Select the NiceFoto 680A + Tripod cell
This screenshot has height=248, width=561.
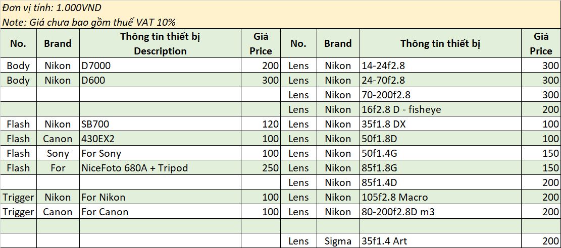(x=160, y=168)
